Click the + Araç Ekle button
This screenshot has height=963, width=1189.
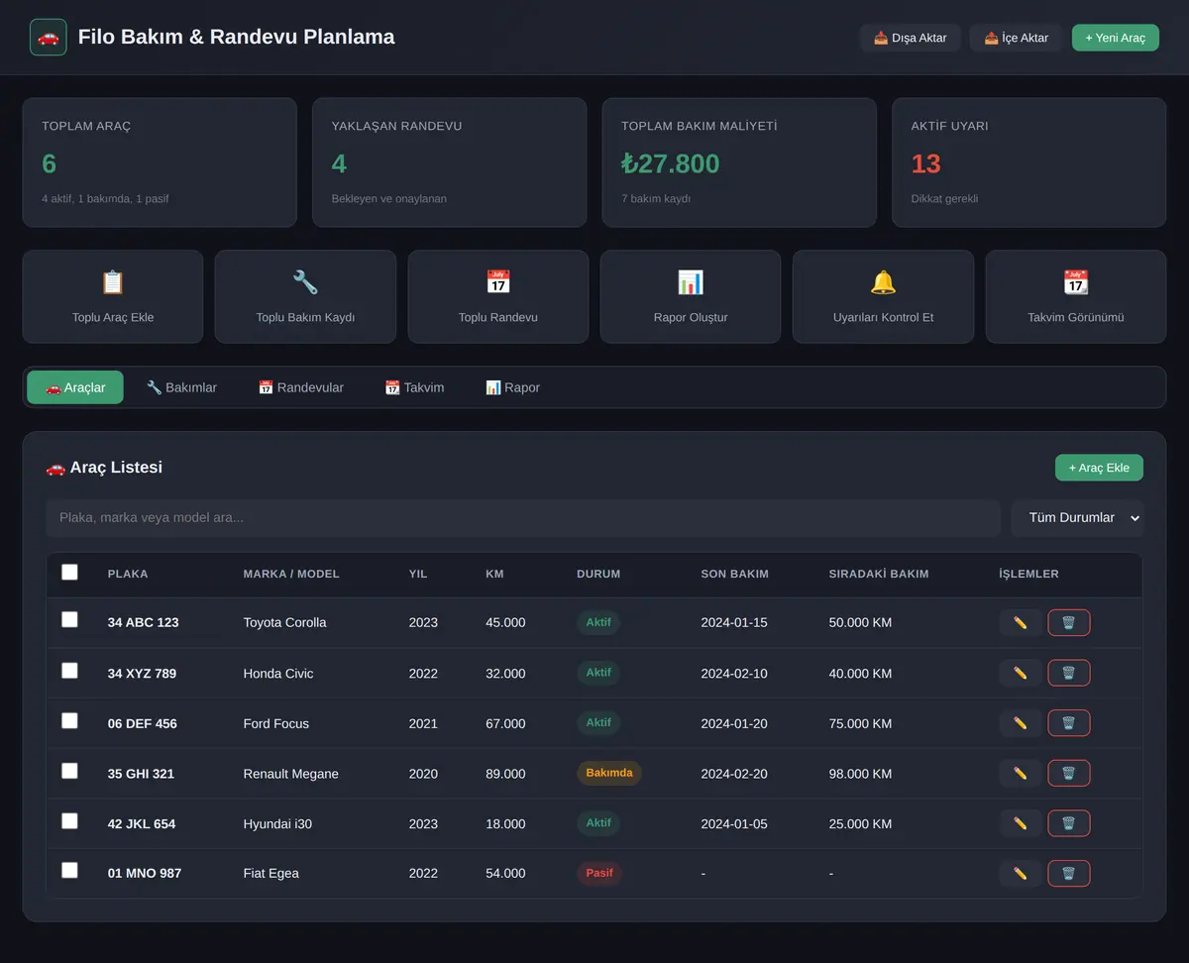[x=1099, y=468]
